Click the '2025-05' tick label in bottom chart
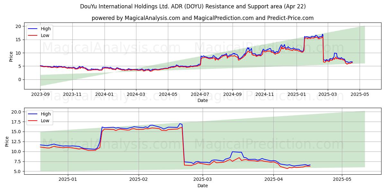 pos(342,180)
